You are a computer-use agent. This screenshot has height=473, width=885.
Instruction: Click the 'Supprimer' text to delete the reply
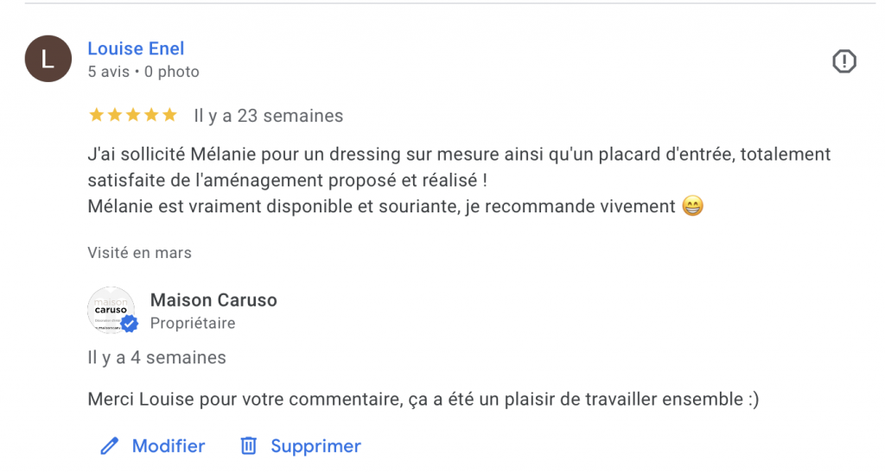tap(315, 446)
